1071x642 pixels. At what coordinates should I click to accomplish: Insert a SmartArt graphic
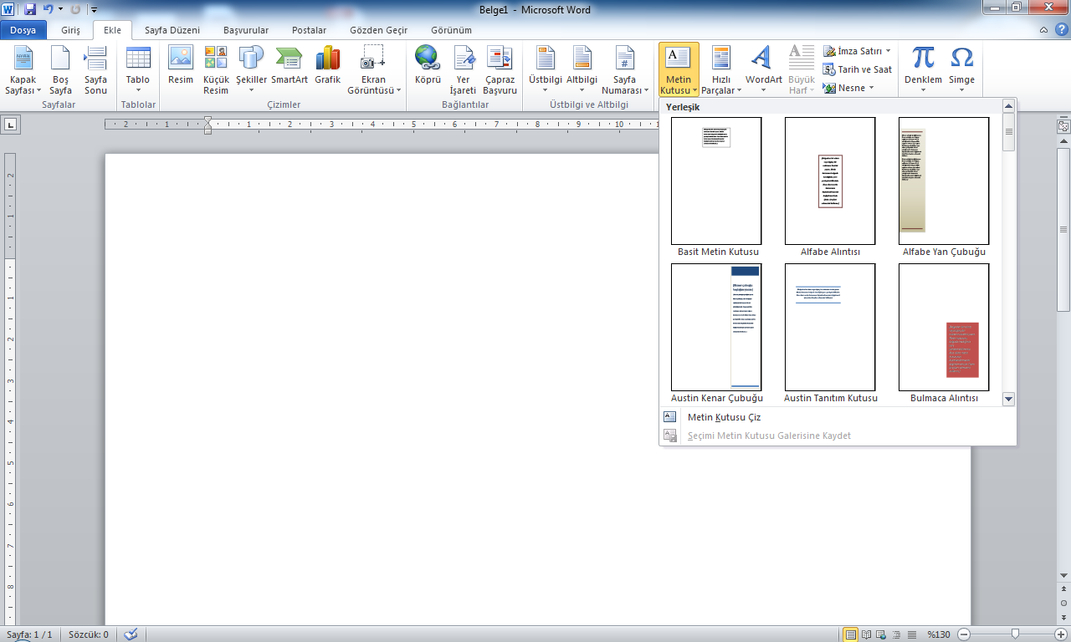pos(290,70)
